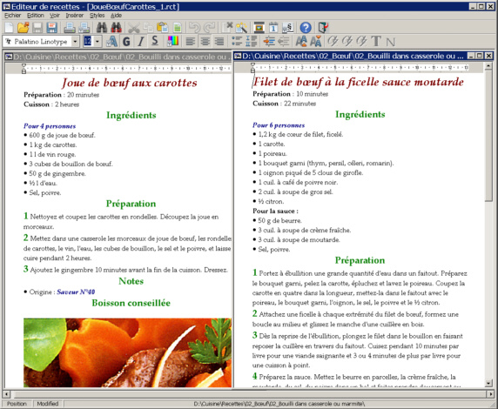Toggle numbered list formatting
498x409 pixels.
(252, 41)
